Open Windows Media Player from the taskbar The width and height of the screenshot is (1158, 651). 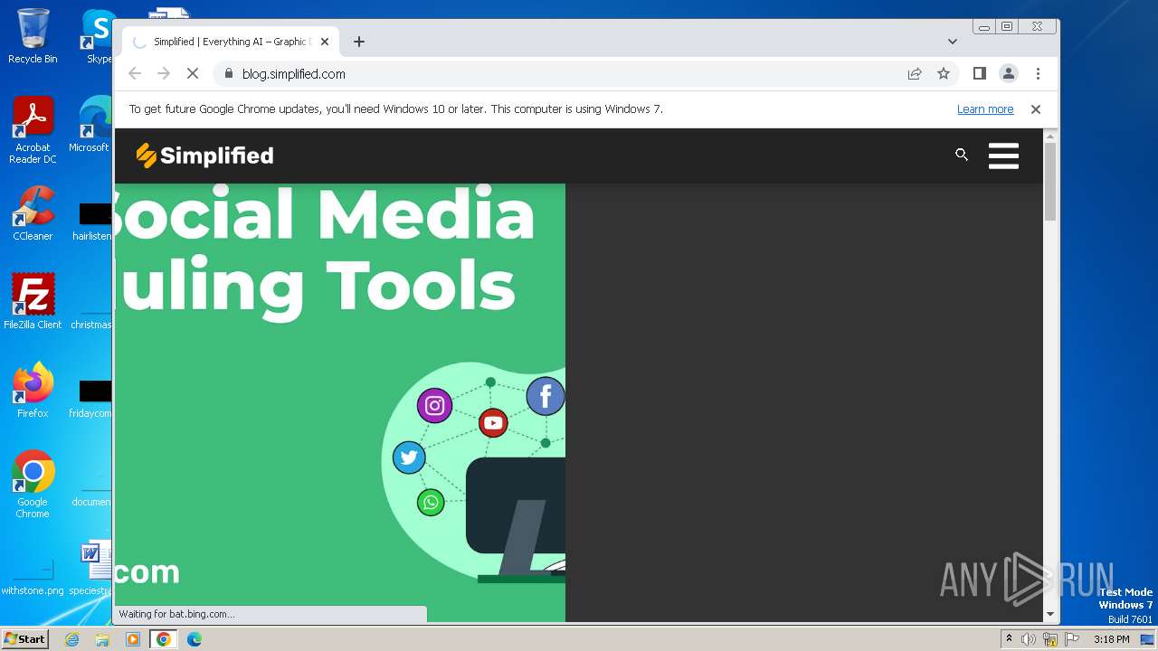tap(133, 639)
